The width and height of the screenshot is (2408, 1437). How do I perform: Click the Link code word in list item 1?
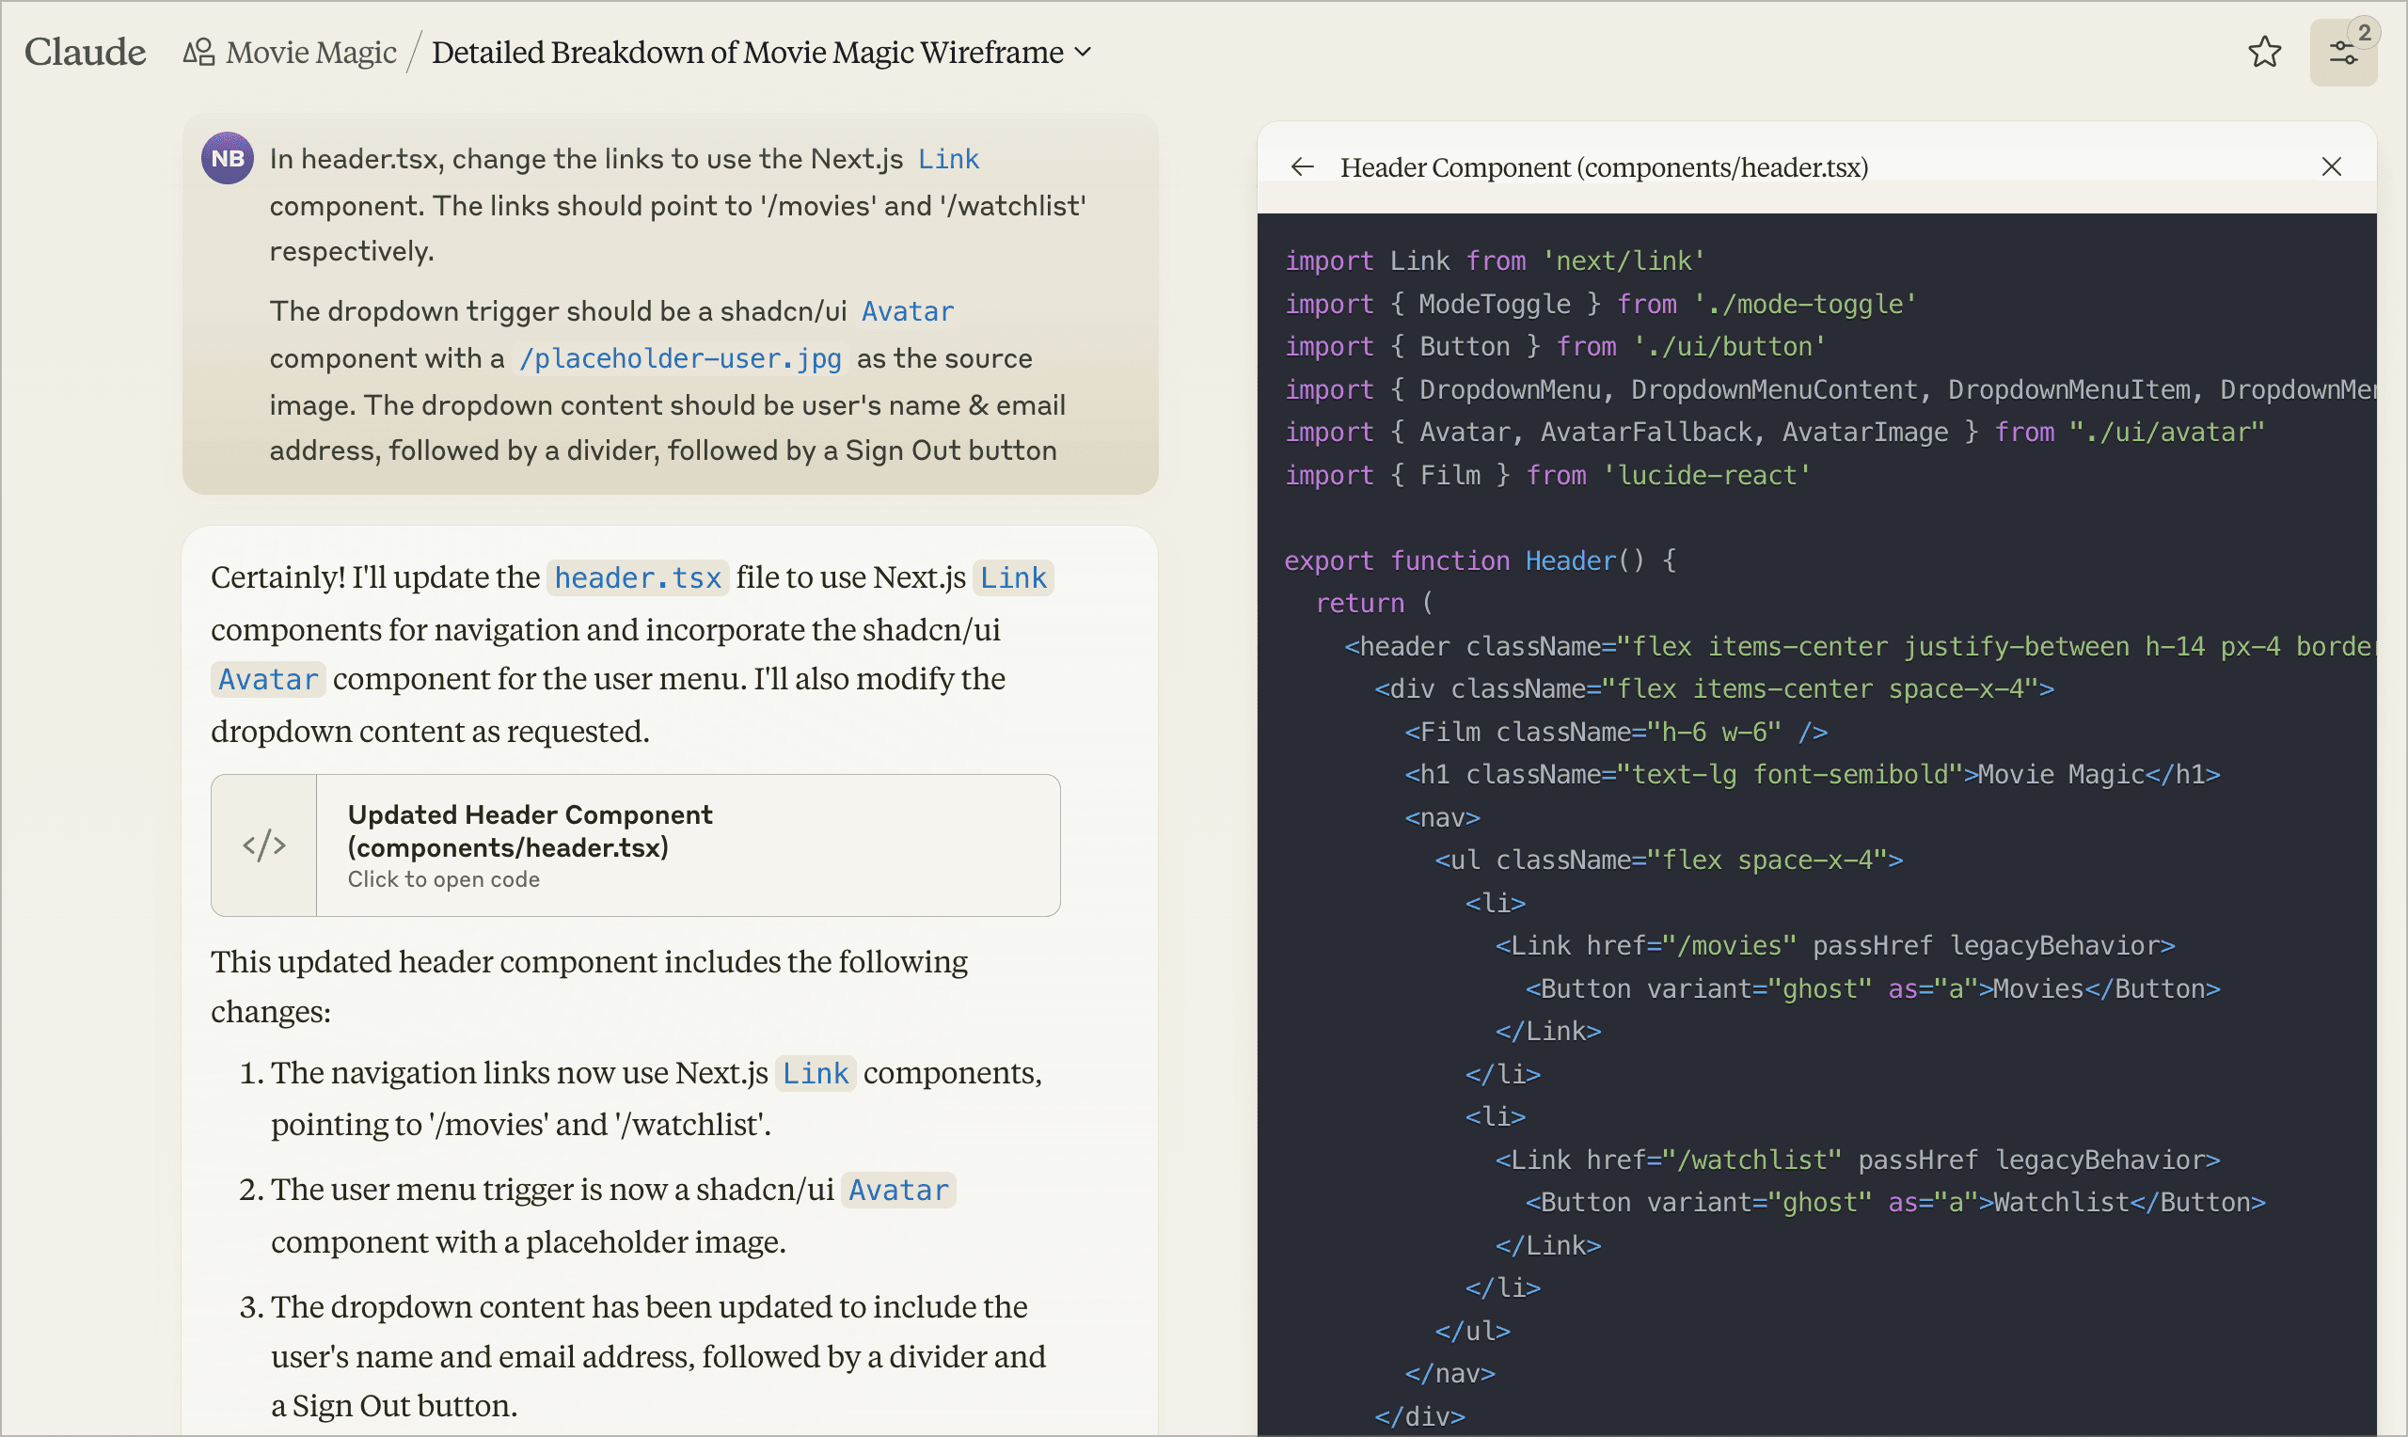[816, 1074]
